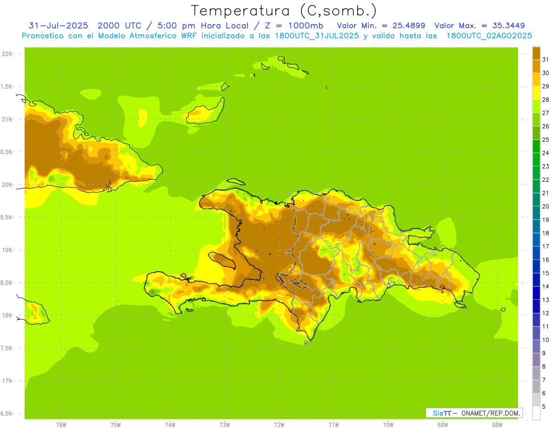The image size is (558, 431).
Task: Click the SisTT ONAMET/REP.DOM. logo badge
Action: pos(474,413)
